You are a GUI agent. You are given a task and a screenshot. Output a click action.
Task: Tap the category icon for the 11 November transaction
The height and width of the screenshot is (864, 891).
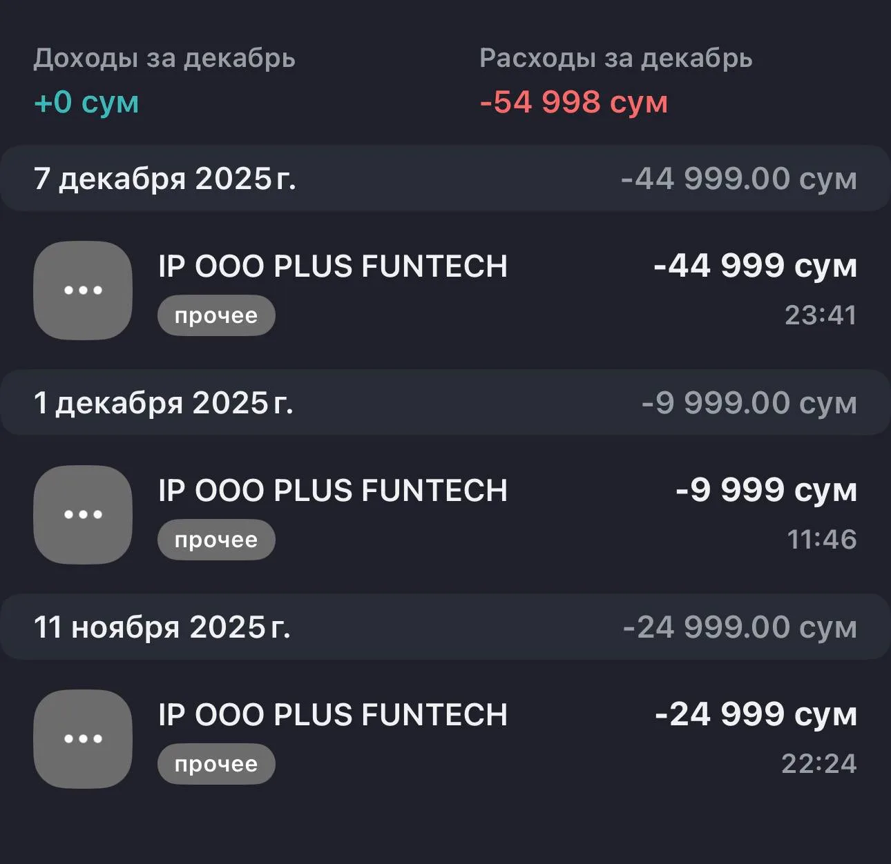click(x=83, y=738)
